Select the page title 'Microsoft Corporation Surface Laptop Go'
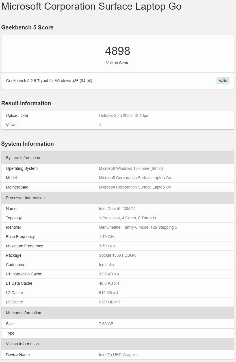The height and width of the screenshot is (362, 236). click(91, 6)
